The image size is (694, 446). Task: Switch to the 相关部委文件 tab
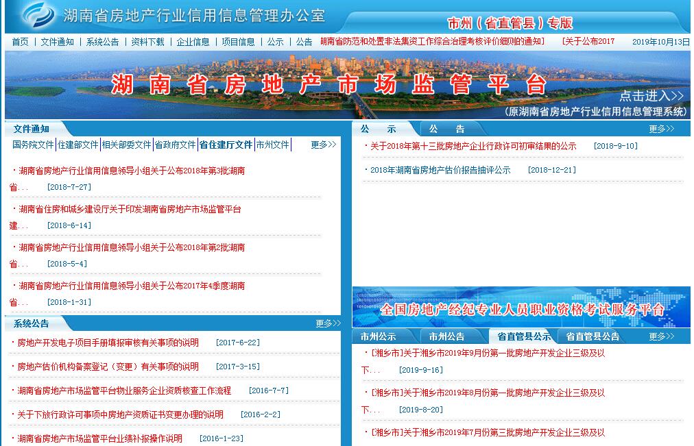(x=127, y=145)
